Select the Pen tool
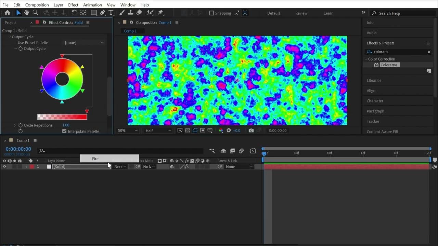The image size is (438, 246). (102, 13)
